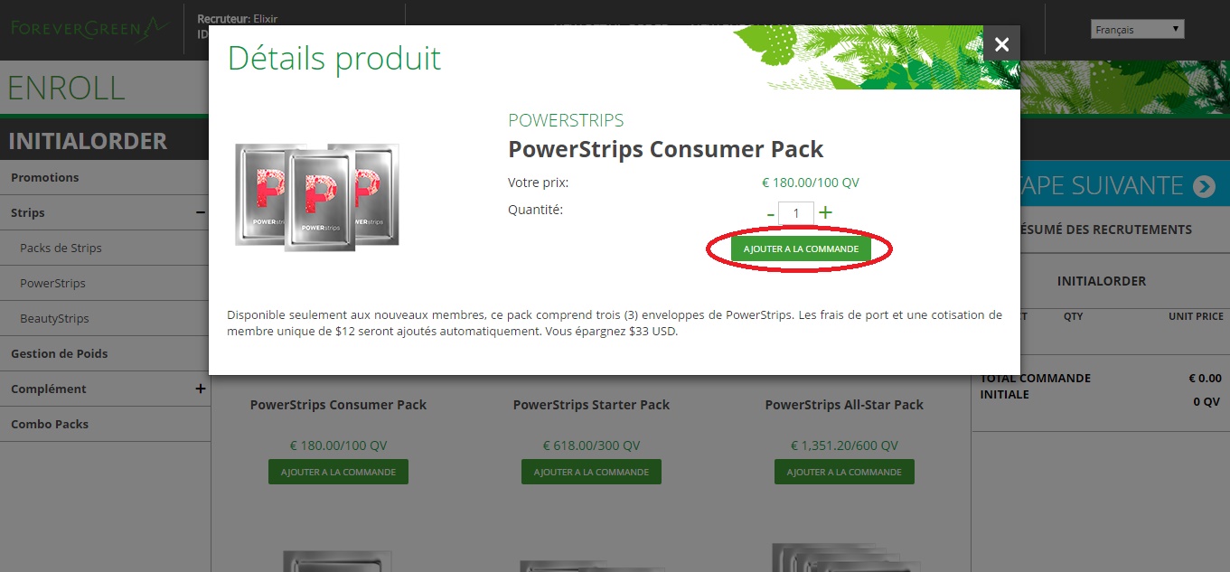Select Packs de Strips submenu
Viewport: 1230px width, 572px height.
(x=61, y=248)
